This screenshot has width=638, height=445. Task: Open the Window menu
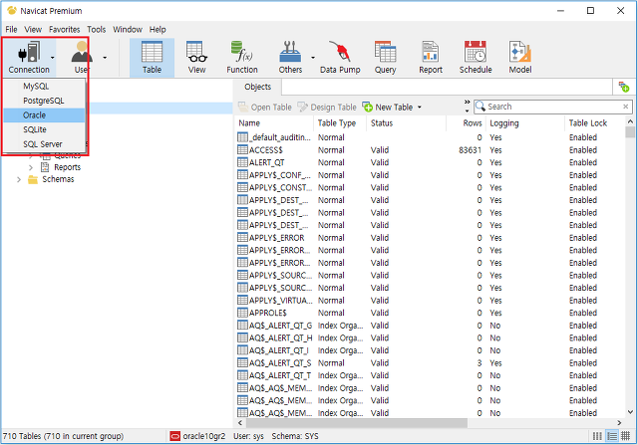[128, 29]
